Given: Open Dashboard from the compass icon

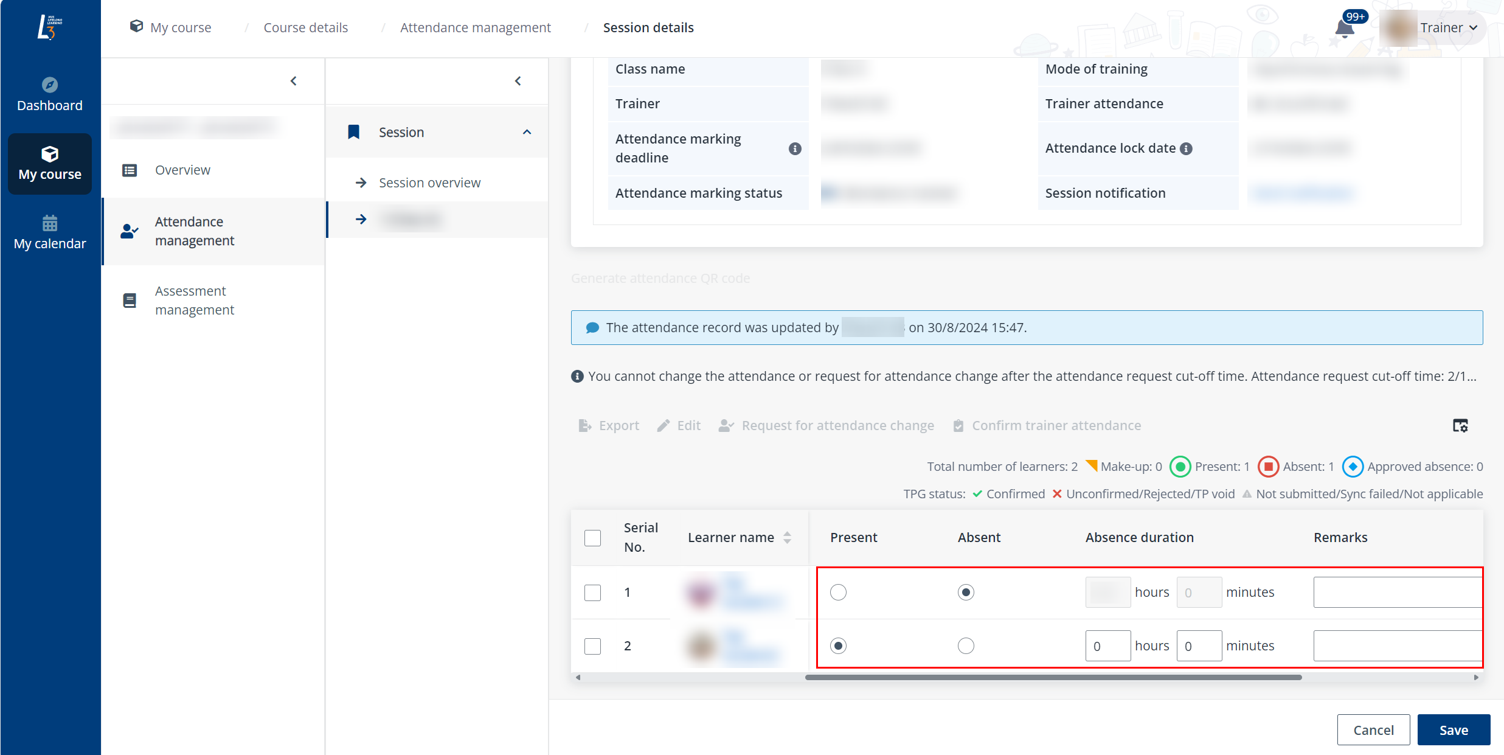Looking at the screenshot, I should click(50, 85).
